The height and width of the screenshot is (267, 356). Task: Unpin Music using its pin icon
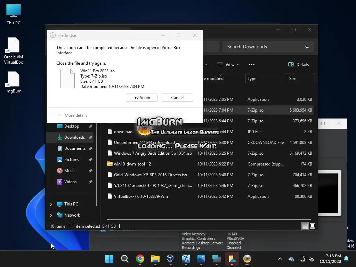pyautogui.click(x=91, y=171)
